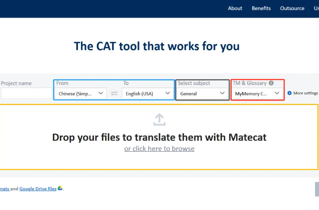Click the 'Select subject' label
The width and height of the screenshot is (319, 210).
[x=194, y=83]
